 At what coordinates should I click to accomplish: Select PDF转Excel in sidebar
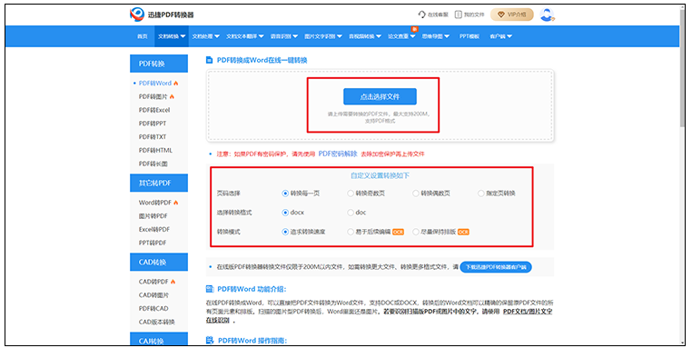[154, 110]
